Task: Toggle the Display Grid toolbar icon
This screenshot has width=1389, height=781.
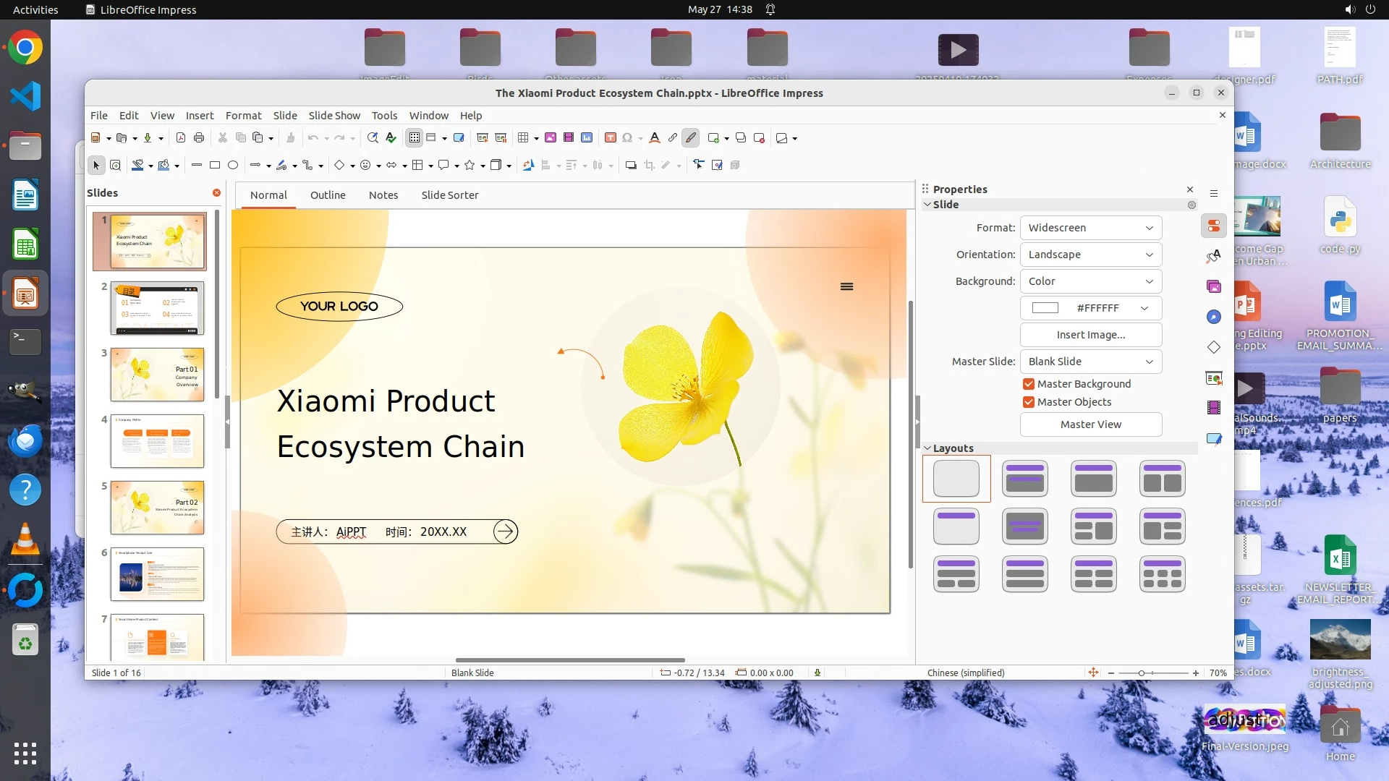Action: [415, 137]
